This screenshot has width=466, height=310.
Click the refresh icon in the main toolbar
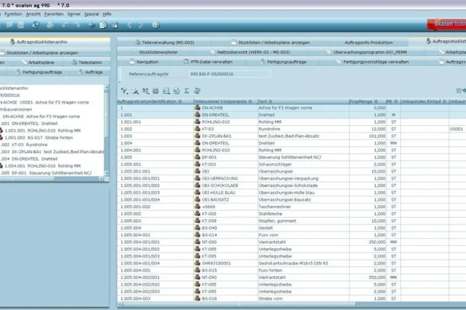(35, 25)
